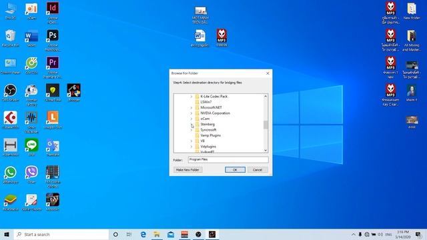The image size is (427, 240).
Task: Select the orange L dictionary shortcut
Action: (x=53, y=120)
